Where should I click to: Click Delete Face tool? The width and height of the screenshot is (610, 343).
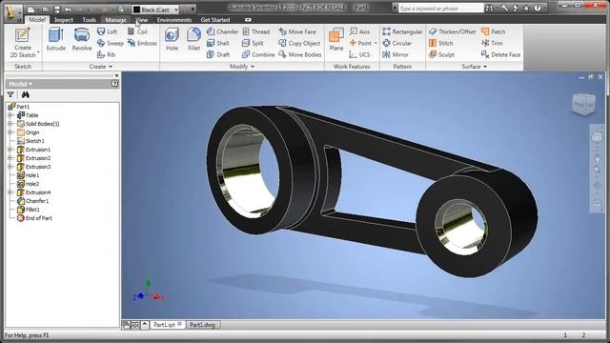point(500,55)
